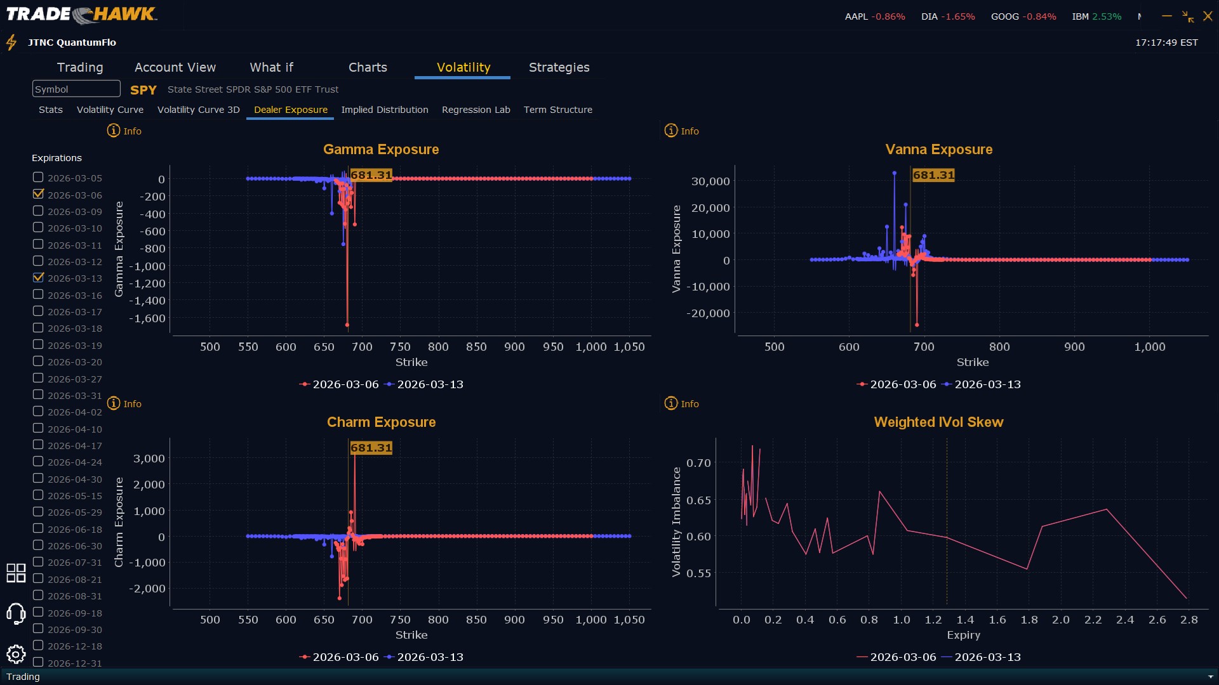Screen dimensions: 1219x685
Task: Click the Trading label in bottom bar
Action: [23, 677]
